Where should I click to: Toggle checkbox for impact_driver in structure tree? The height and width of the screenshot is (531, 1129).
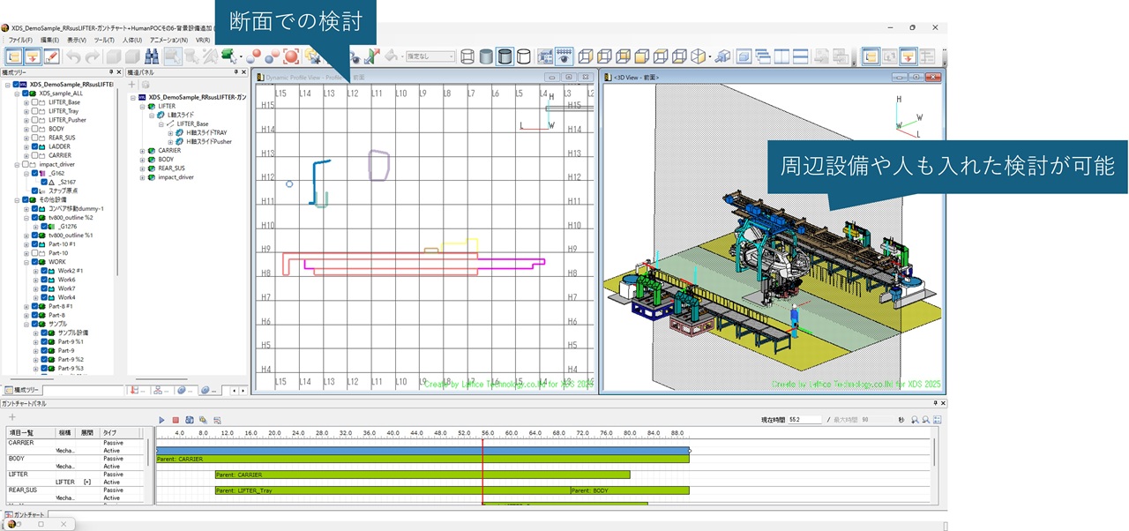point(25,164)
